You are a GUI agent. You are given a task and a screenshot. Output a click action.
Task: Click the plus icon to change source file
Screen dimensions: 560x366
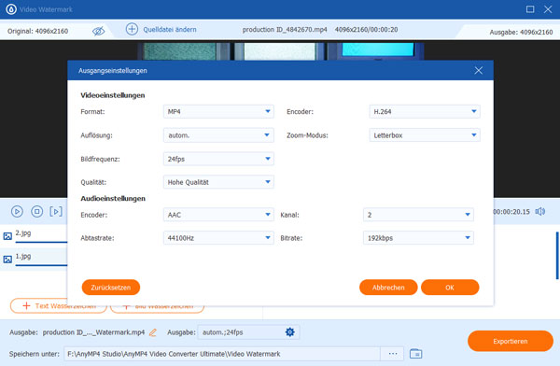tap(132, 29)
